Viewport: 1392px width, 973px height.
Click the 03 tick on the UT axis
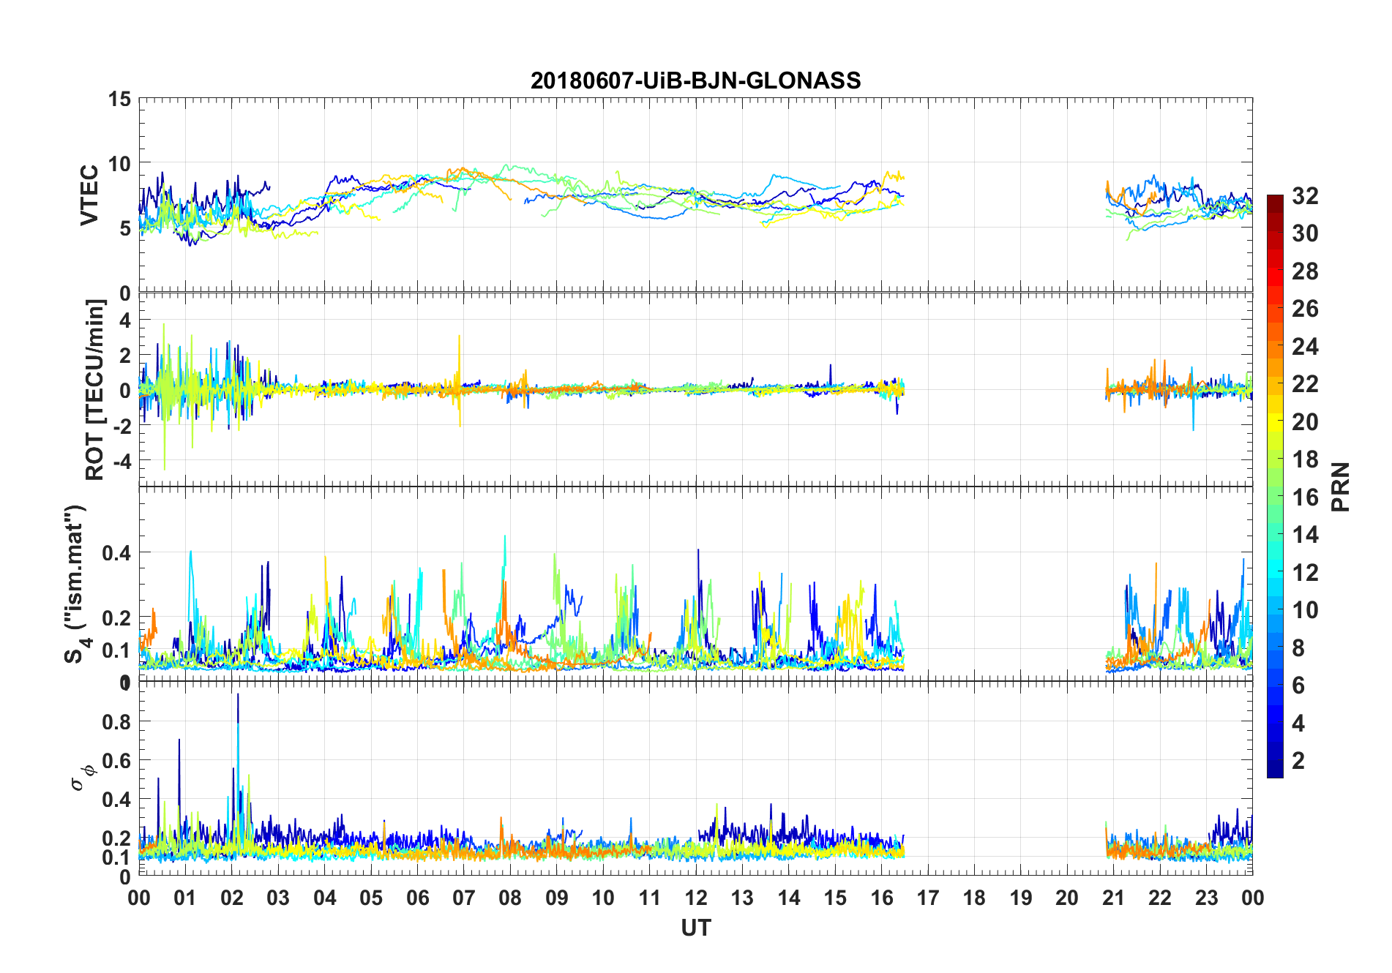coord(278,898)
